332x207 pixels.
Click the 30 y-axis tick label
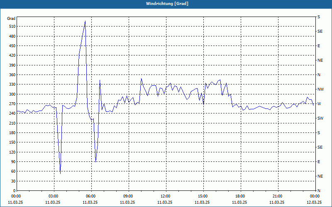13,181
